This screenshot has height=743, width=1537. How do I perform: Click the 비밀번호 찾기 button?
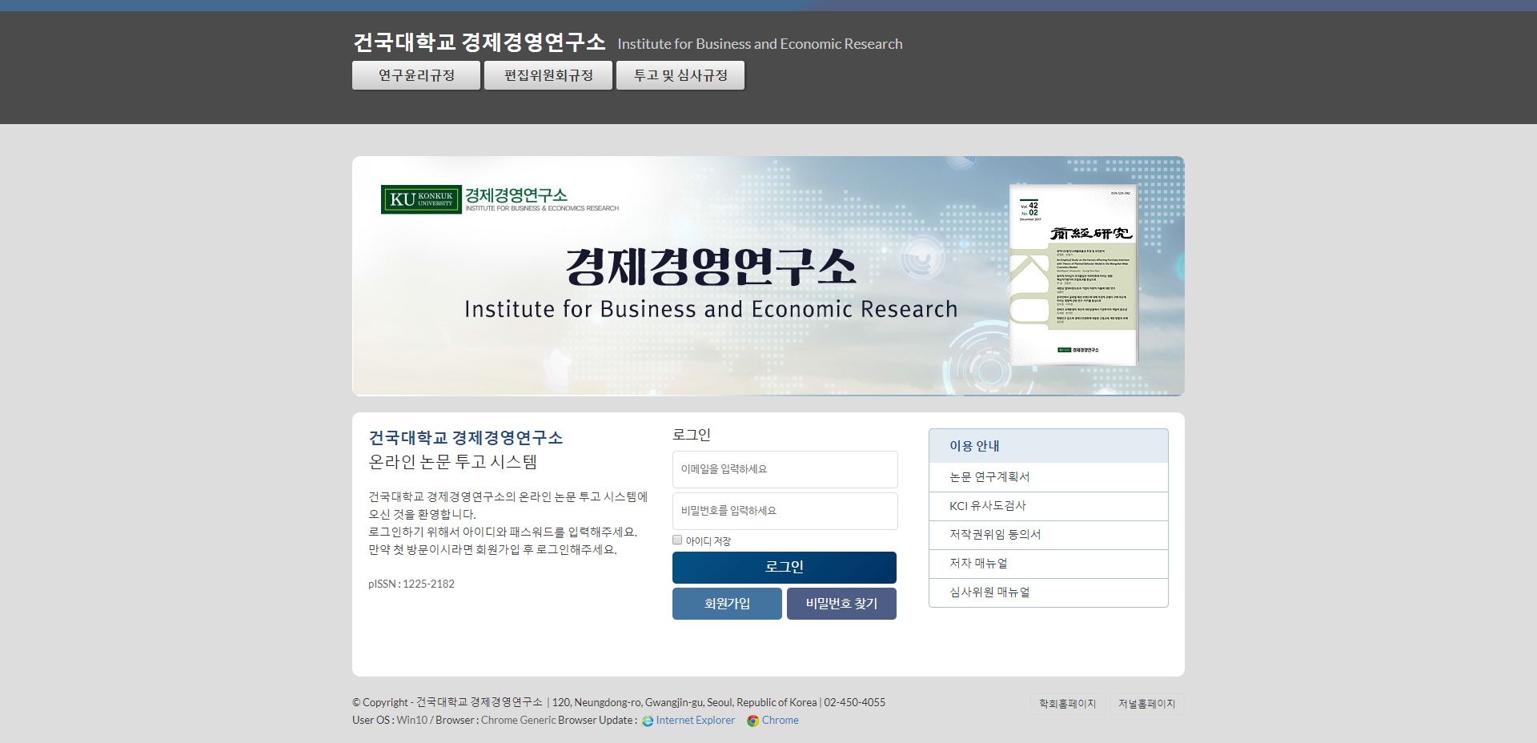pyautogui.click(x=841, y=604)
